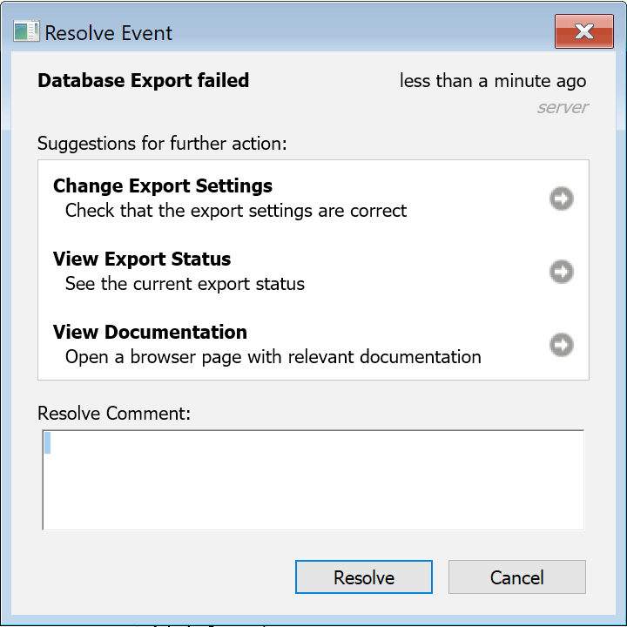Click the 'Database Export failed' heading
The image size is (627, 627).
[144, 81]
